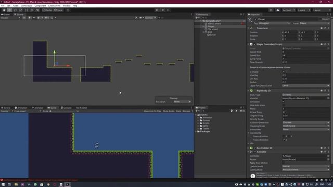Open Rigidbody 2D Body Type dropdown
The width and height of the screenshot is (333, 187).
tap(305, 95)
